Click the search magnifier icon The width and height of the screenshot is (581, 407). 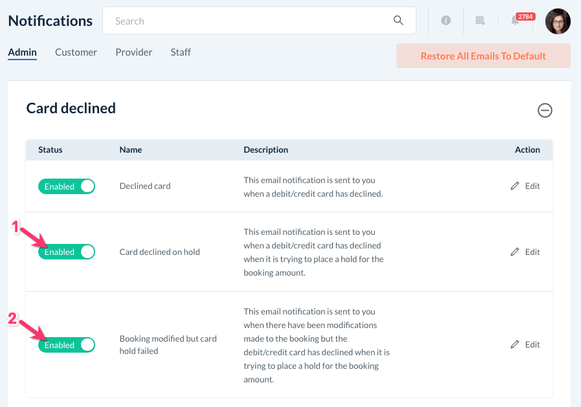(x=398, y=21)
